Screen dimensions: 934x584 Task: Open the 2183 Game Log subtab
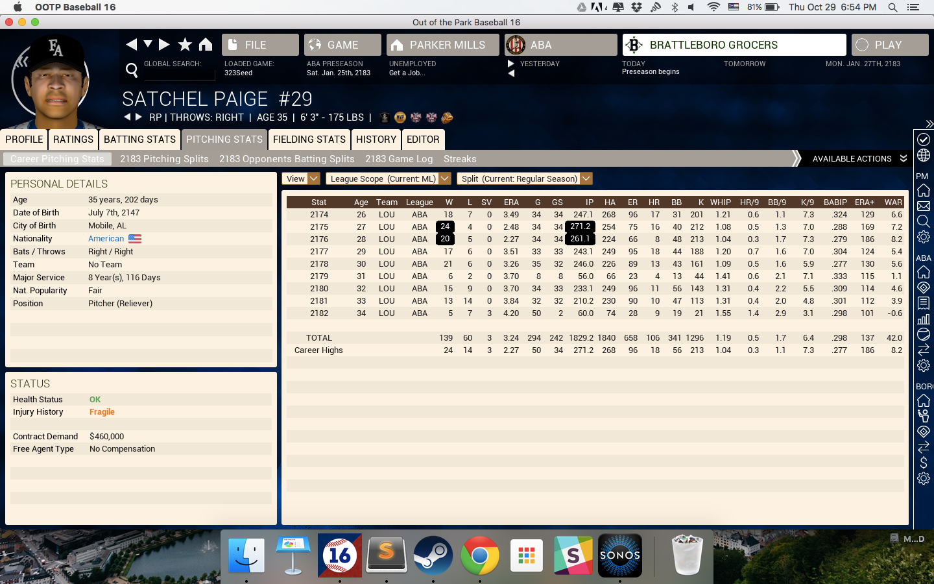tap(398, 159)
